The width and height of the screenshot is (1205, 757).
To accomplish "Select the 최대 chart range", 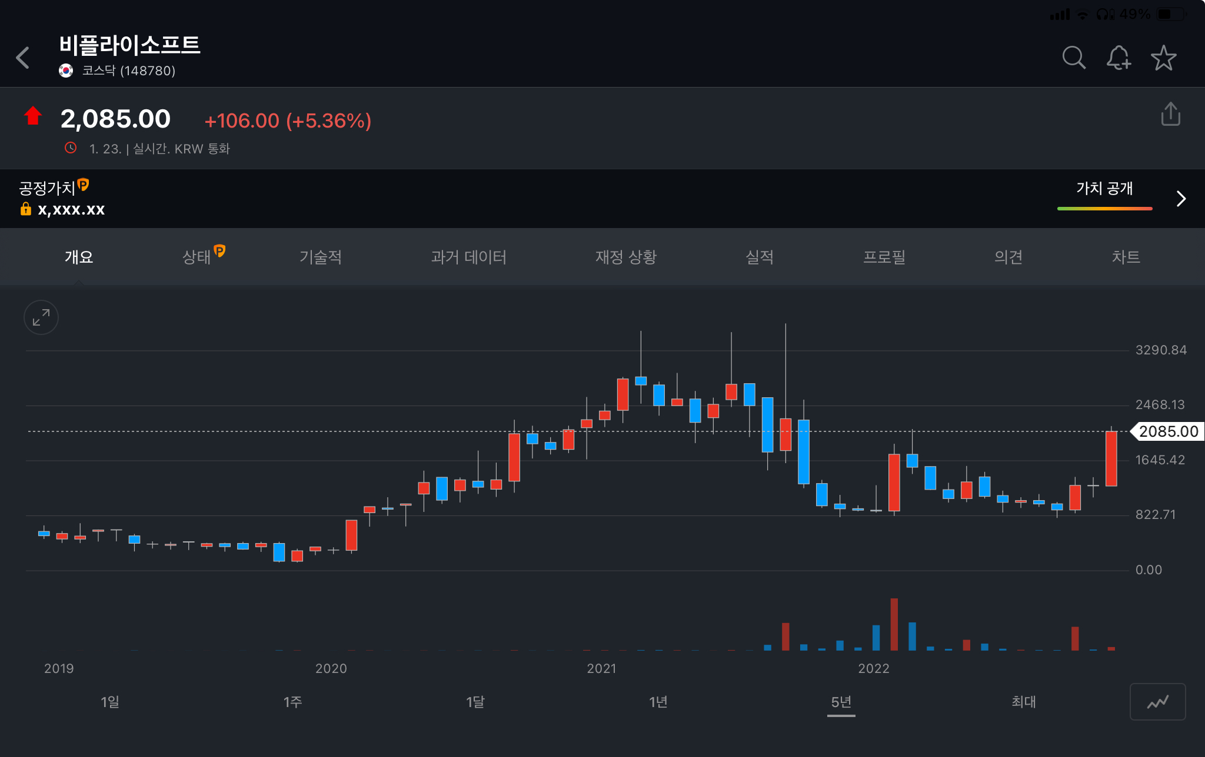I will click(1024, 702).
